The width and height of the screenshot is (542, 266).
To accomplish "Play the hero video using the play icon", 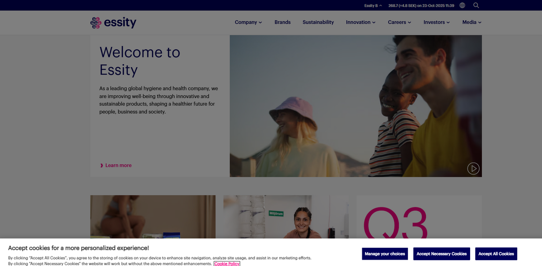I will (x=473, y=169).
